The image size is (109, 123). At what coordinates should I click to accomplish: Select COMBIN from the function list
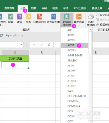tap(75, 101)
